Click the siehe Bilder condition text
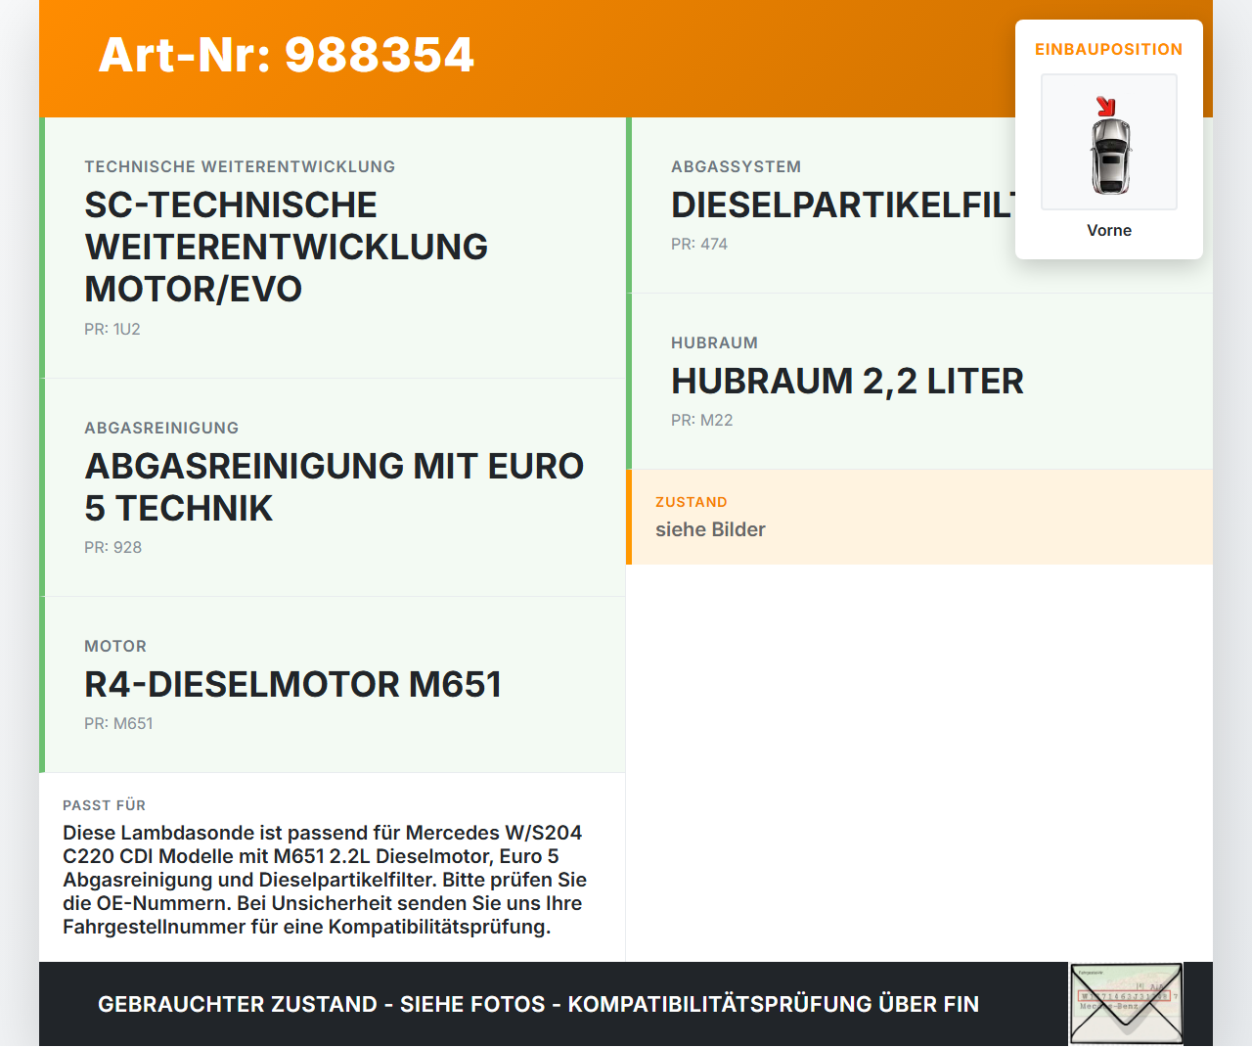 point(710,530)
